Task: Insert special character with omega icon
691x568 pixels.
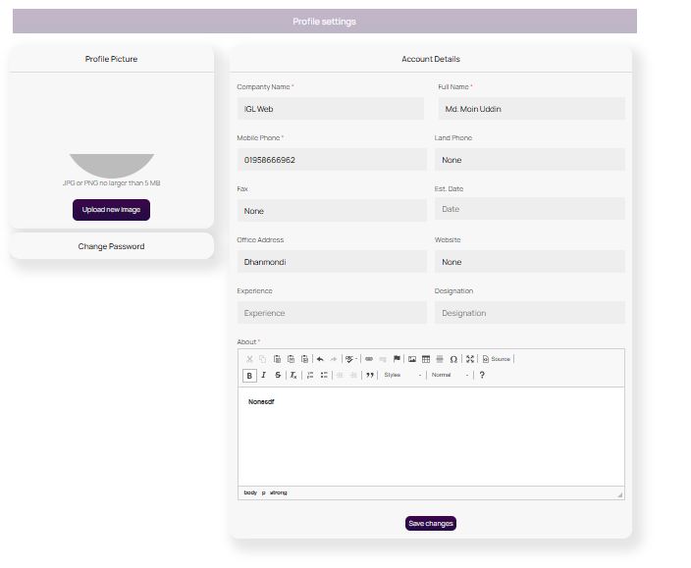Action: point(453,359)
